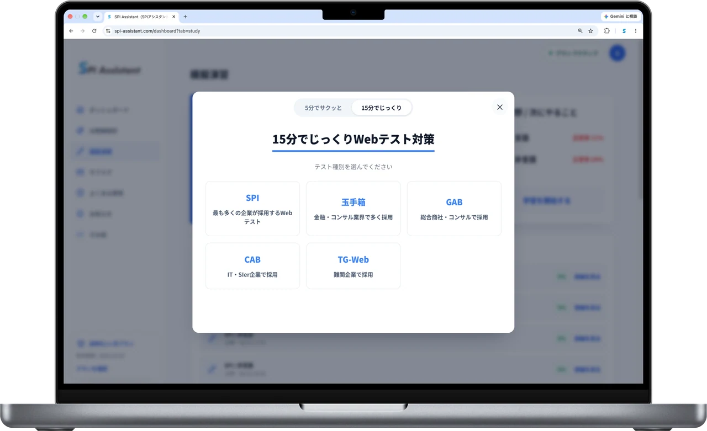Pick the CAB test type card

coord(252,266)
